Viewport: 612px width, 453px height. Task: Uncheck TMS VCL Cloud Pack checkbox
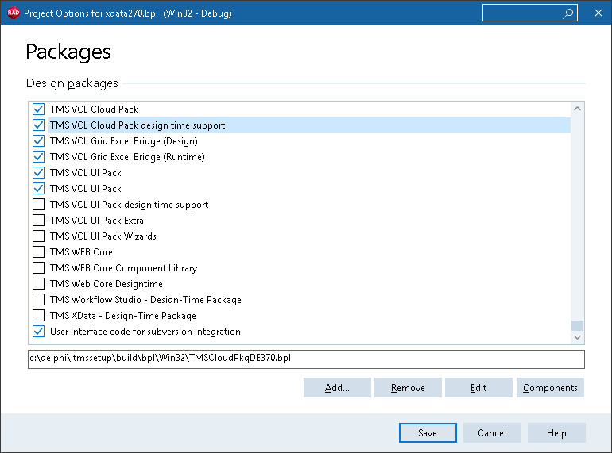pyautogui.click(x=38, y=109)
